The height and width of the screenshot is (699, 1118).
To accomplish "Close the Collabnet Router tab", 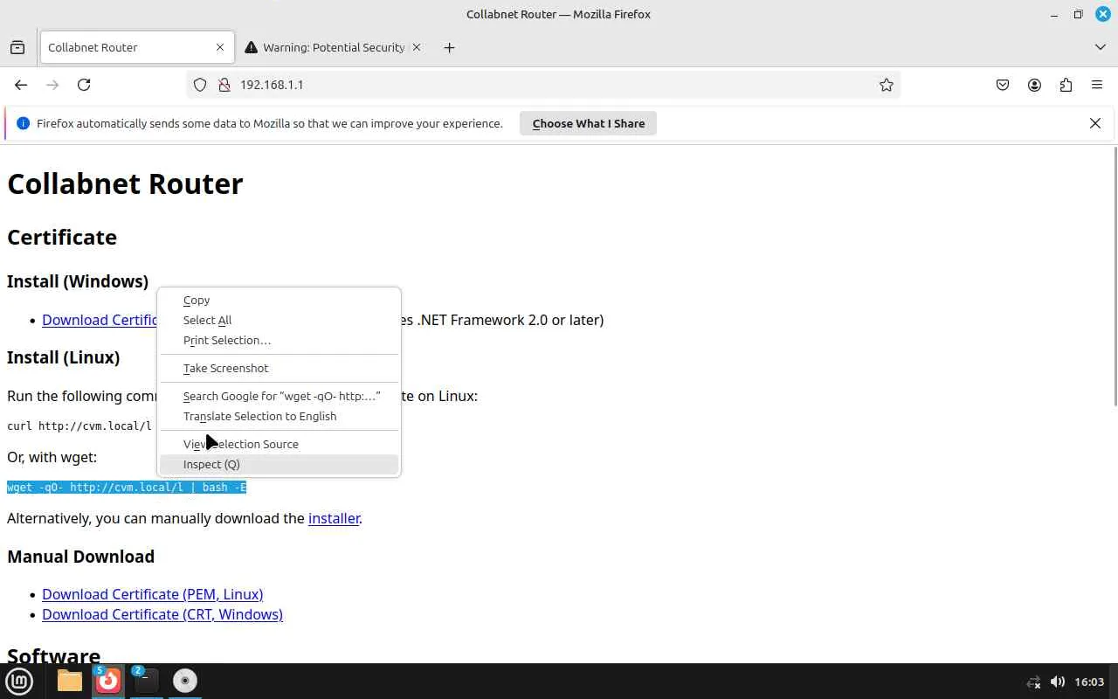I will [220, 47].
